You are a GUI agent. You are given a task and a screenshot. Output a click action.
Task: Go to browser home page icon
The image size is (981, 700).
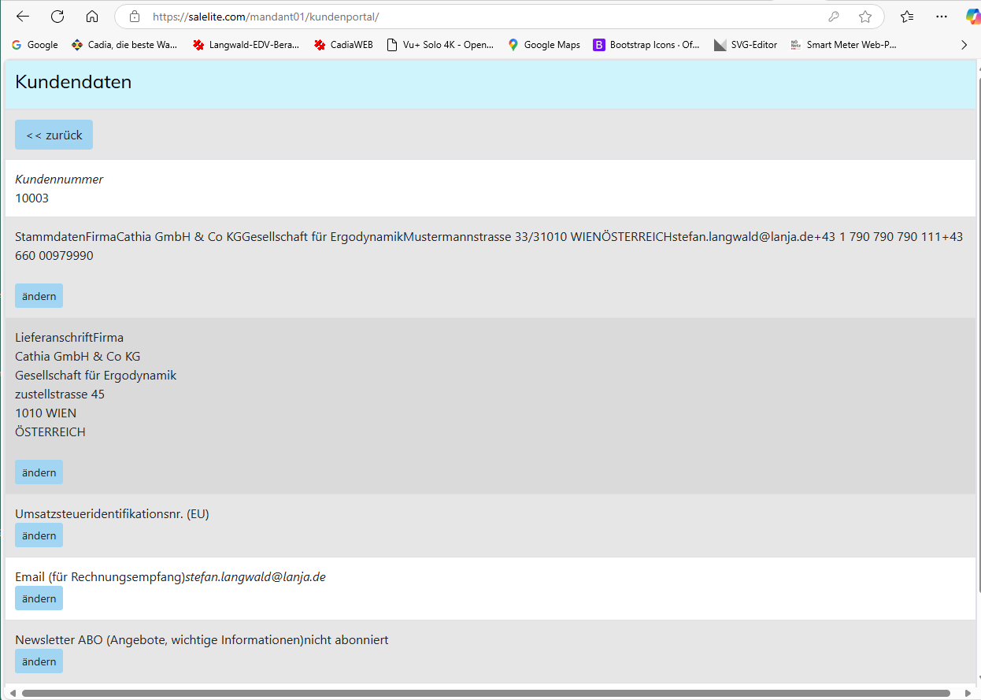click(x=92, y=17)
